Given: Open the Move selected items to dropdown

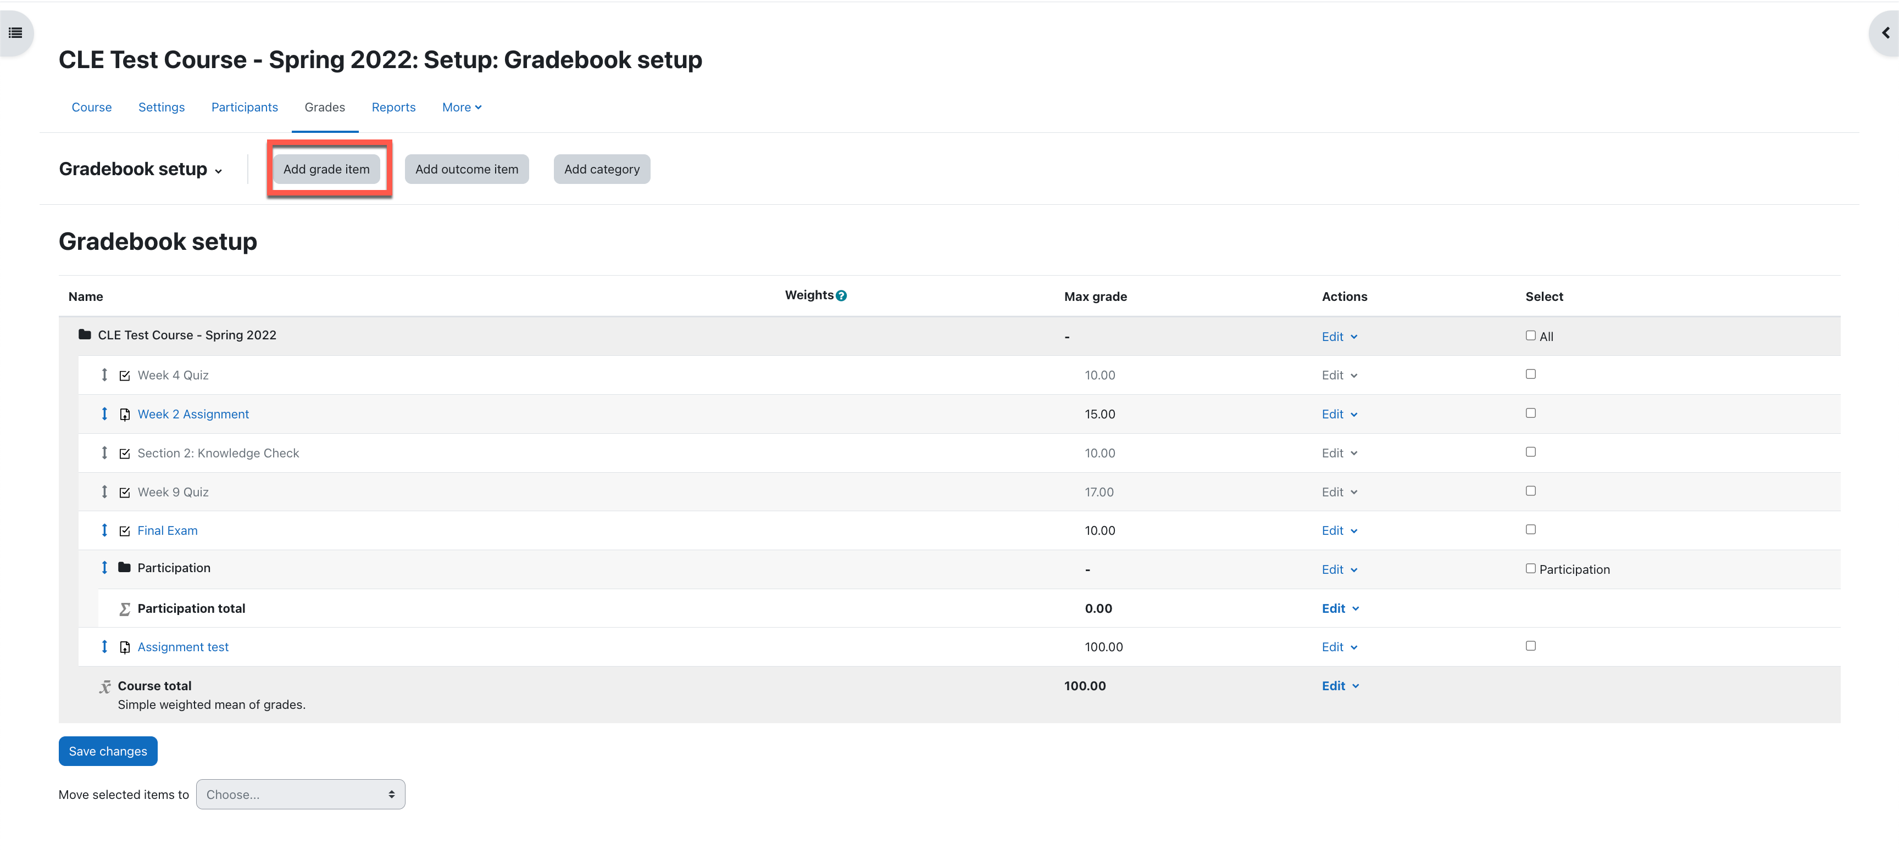Looking at the screenshot, I should [x=301, y=795].
